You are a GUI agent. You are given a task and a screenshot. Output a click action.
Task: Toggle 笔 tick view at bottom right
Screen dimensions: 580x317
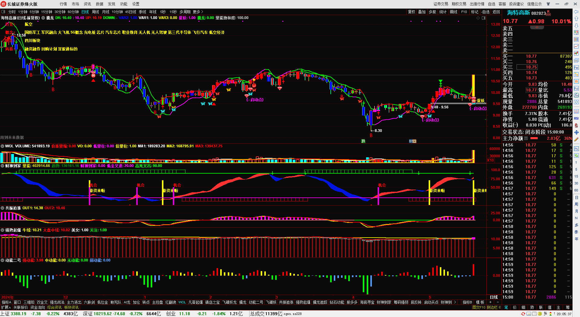point(506,307)
